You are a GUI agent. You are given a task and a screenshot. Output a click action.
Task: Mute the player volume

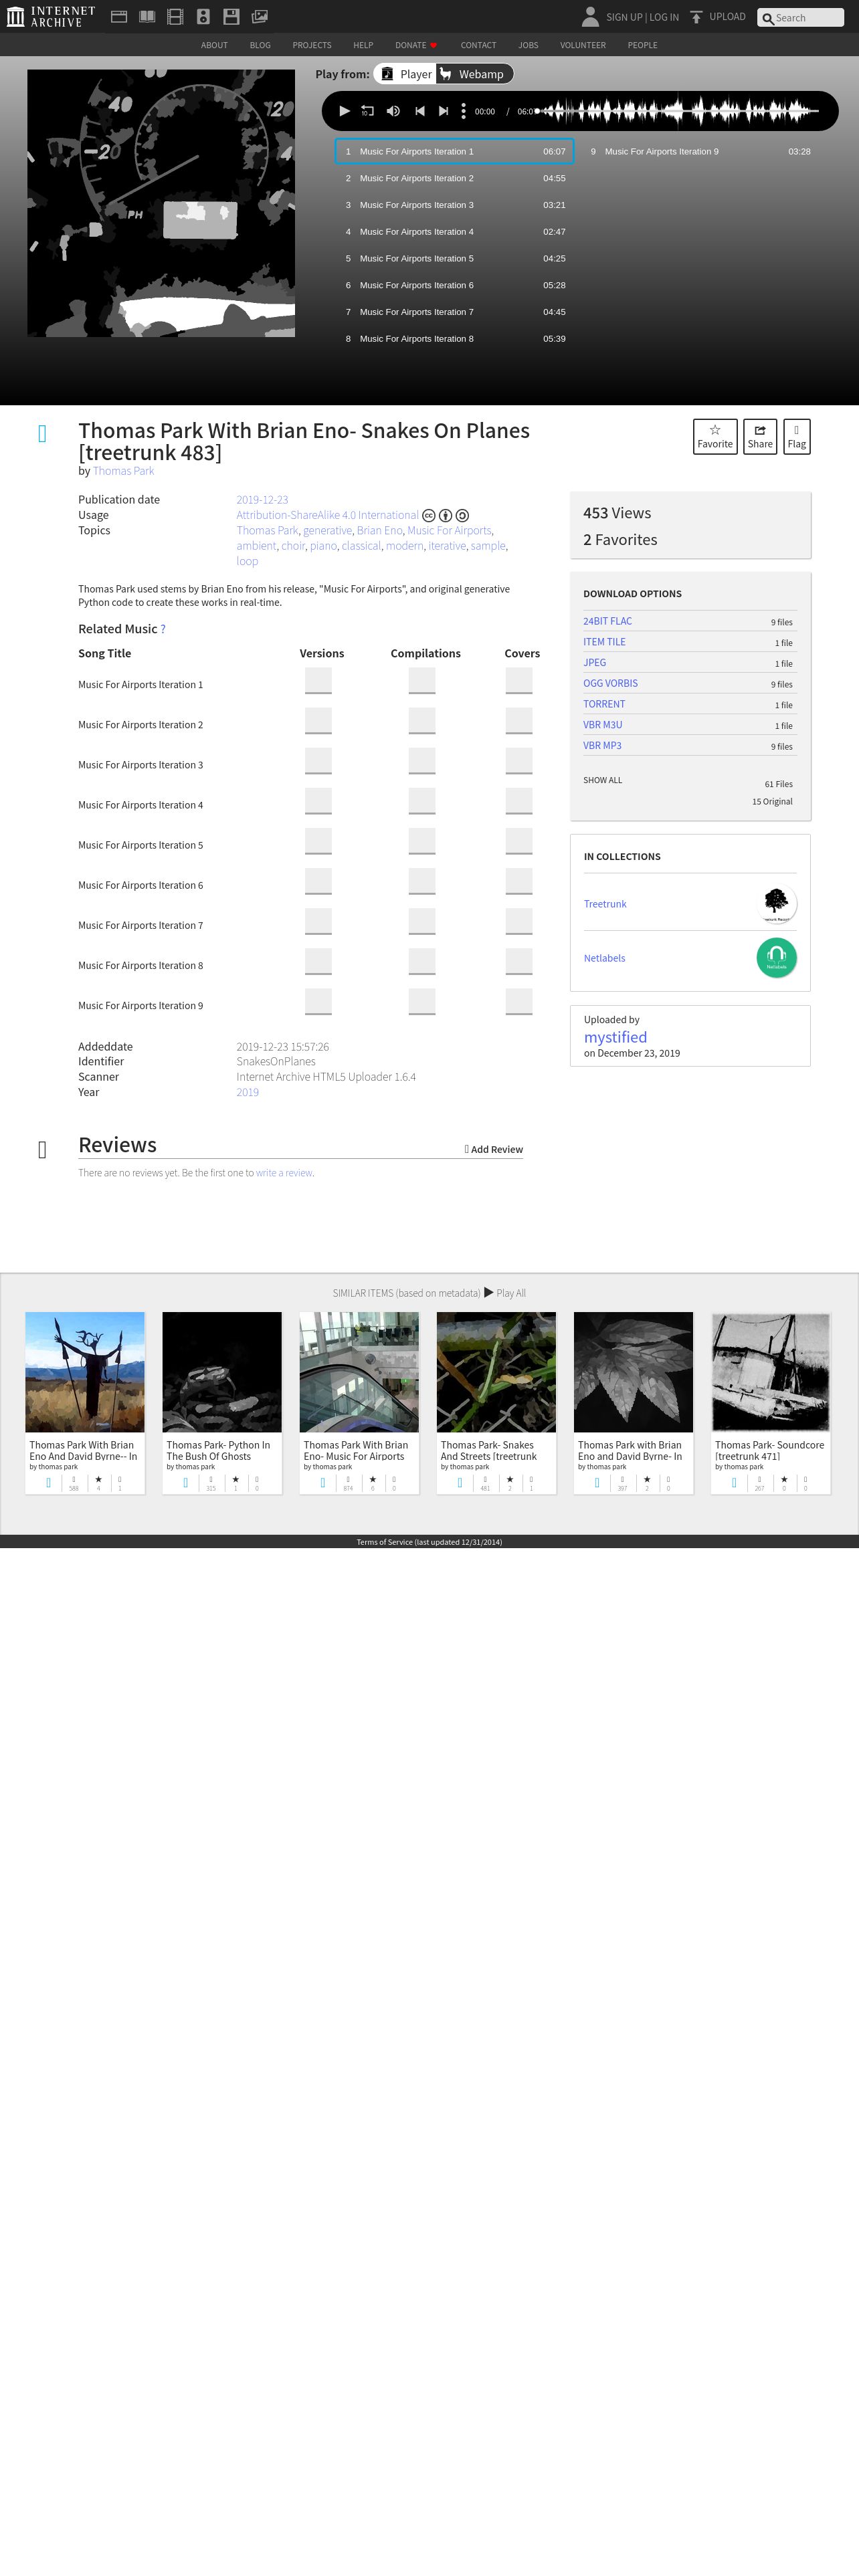(393, 111)
